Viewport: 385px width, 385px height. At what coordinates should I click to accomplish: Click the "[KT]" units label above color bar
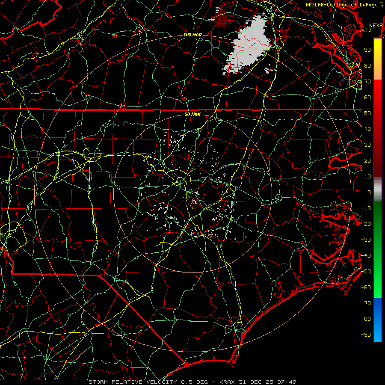[x=365, y=30]
